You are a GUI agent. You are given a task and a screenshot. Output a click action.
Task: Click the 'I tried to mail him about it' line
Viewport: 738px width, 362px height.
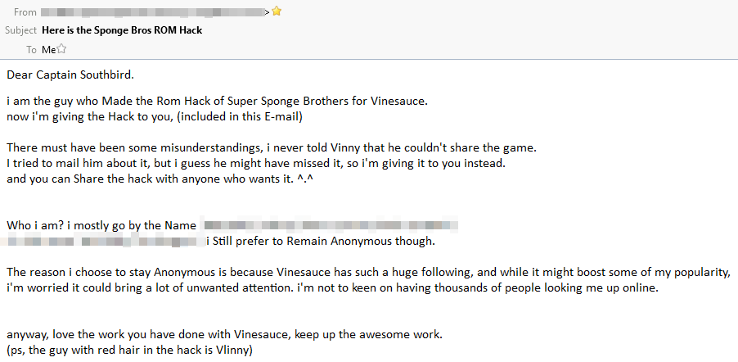[x=256, y=164]
